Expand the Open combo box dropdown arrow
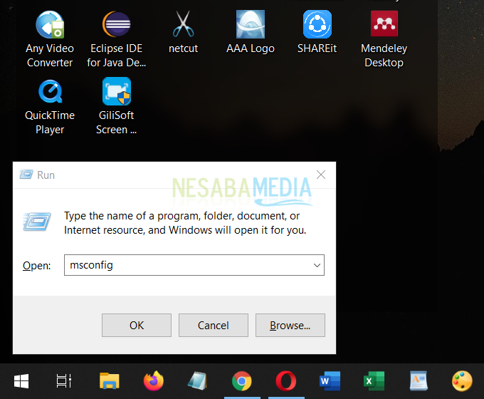The width and height of the screenshot is (484, 399). coord(317,265)
